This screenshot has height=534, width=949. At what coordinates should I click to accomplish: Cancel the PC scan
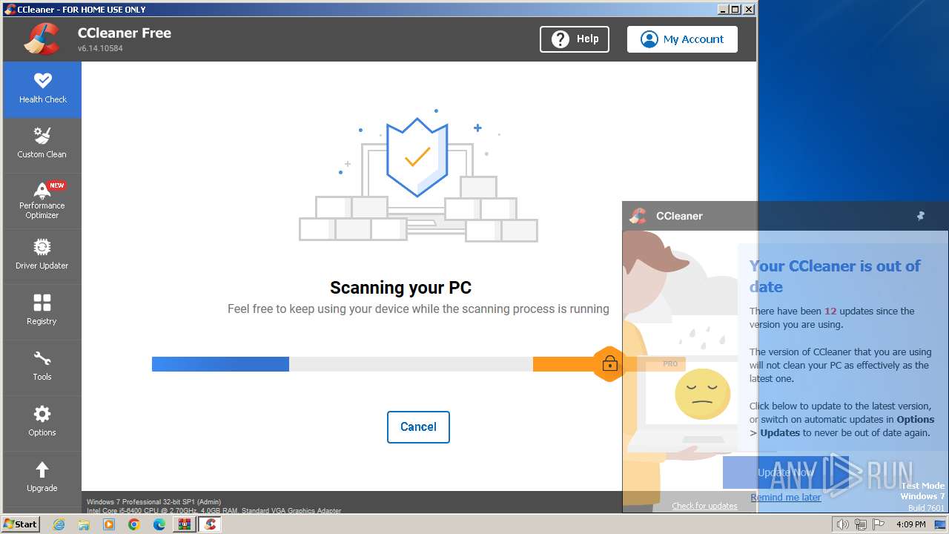(x=418, y=427)
